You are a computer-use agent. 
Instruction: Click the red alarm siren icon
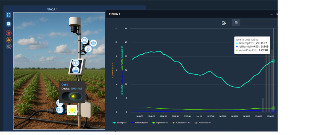(9, 33)
